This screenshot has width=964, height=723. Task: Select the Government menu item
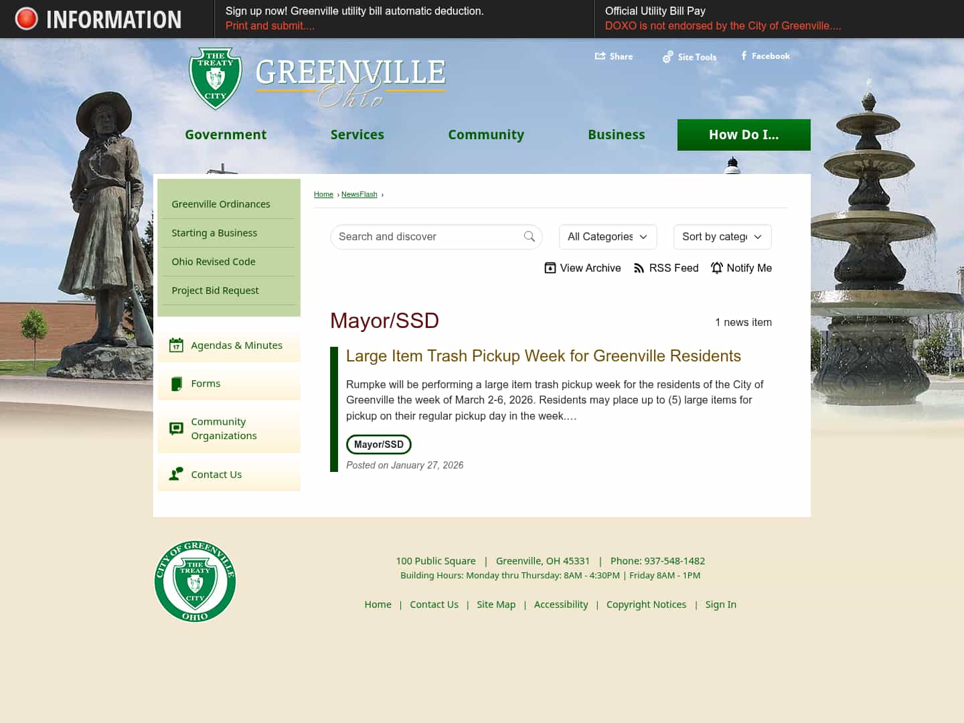pos(226,135)
